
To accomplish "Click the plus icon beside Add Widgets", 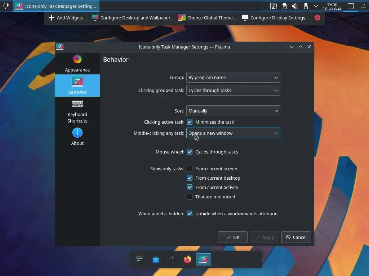I will [51, 18].
